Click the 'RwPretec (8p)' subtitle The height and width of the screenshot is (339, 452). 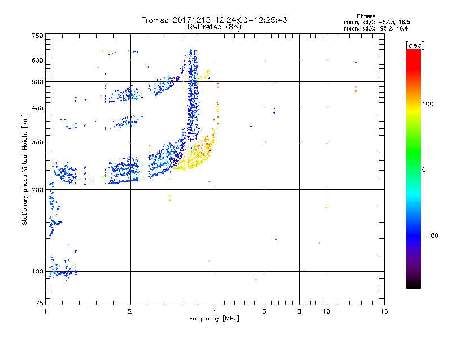214,27
